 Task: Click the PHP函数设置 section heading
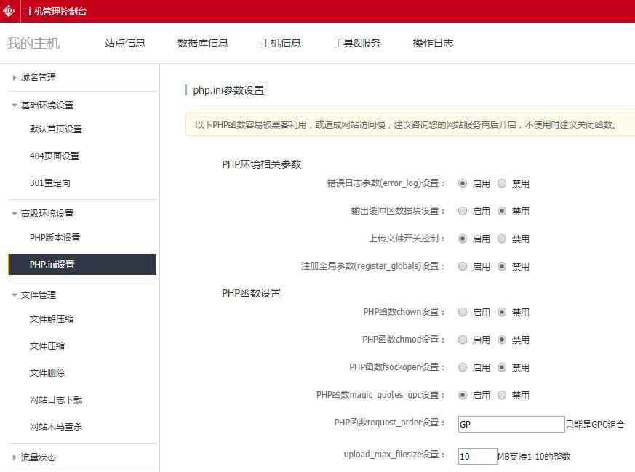click(x=252, y=294)
